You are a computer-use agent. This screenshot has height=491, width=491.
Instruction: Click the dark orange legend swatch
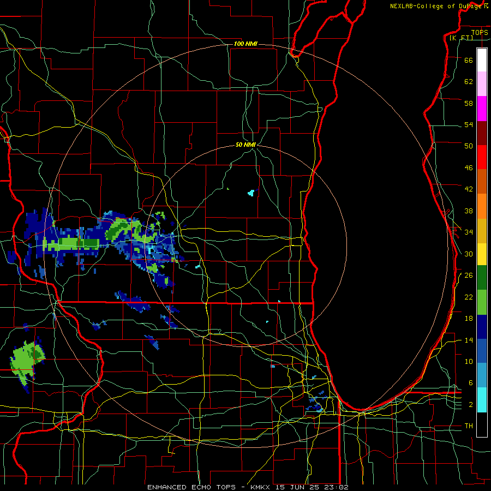point(482,181)
